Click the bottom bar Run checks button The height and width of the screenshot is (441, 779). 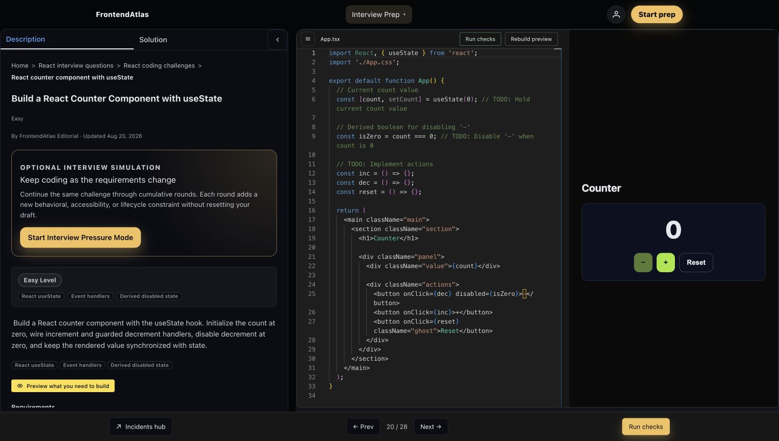646,427
